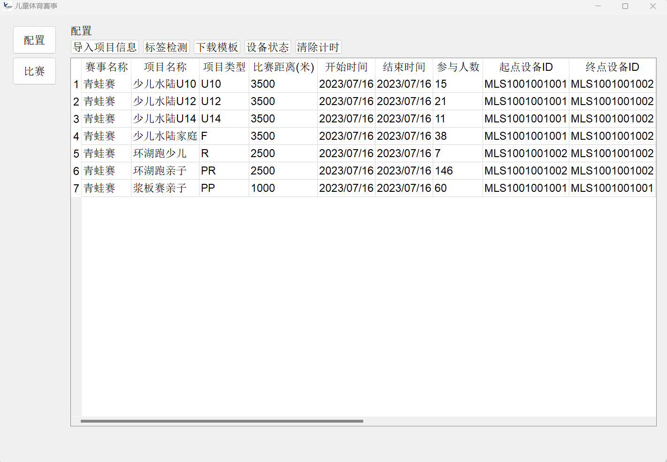Click the project type cell R
Screen dimensions: 667x462
click(224, 153)
